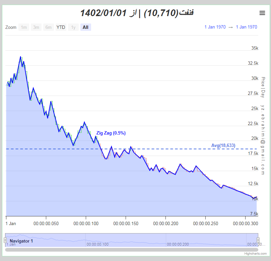Edit the range end date input
The height and width of the screenshot is (261, 271).
point(247,27)
